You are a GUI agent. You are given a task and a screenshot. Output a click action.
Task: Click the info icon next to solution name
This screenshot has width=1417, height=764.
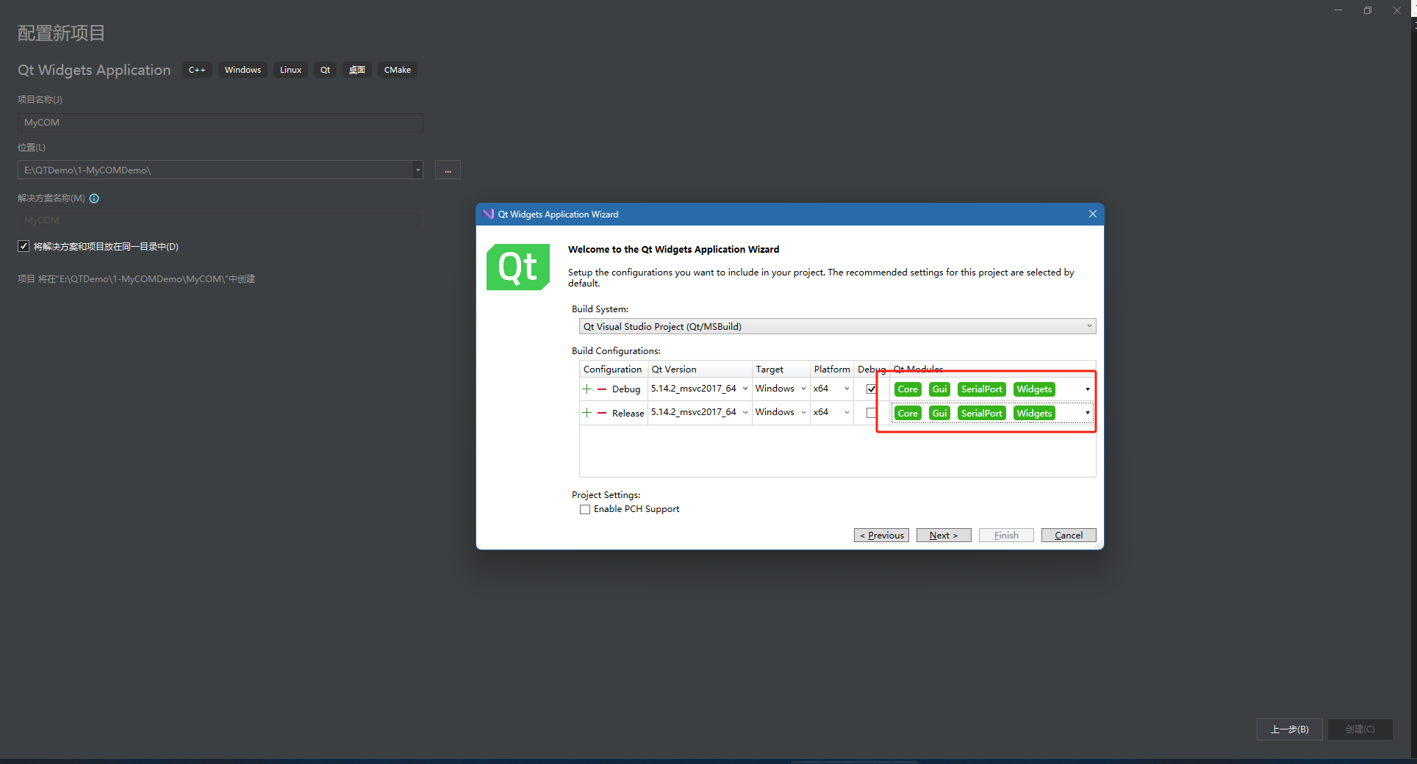coord(94,198)
